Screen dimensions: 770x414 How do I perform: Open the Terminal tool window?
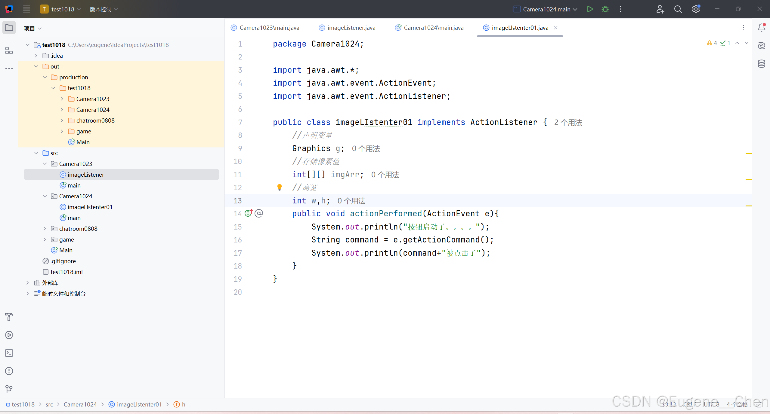click(9, 353)
